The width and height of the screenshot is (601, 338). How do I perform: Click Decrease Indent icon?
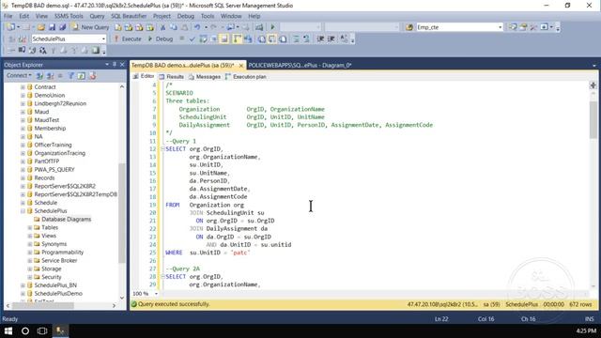click(320, 38)
